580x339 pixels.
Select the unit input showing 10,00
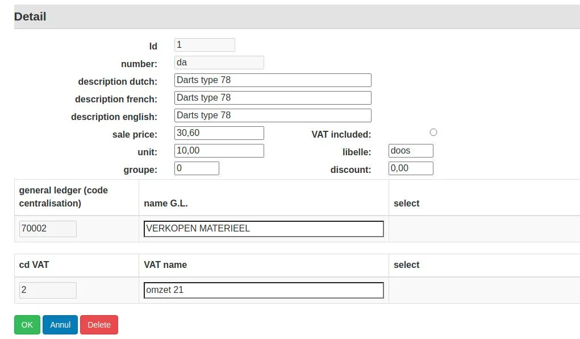[x=219, y=151]
